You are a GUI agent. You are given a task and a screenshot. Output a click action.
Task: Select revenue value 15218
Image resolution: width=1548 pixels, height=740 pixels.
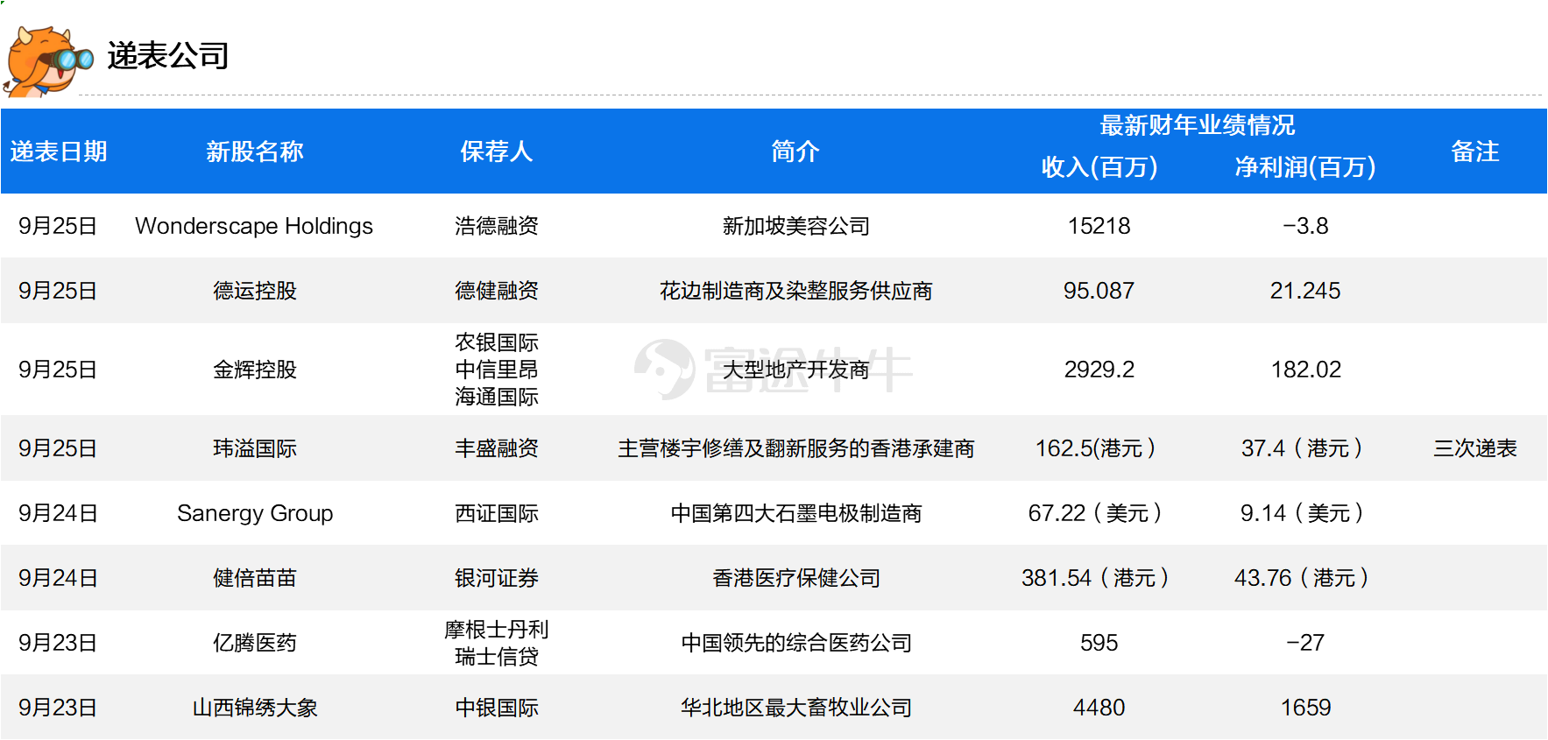point(1099,226)
